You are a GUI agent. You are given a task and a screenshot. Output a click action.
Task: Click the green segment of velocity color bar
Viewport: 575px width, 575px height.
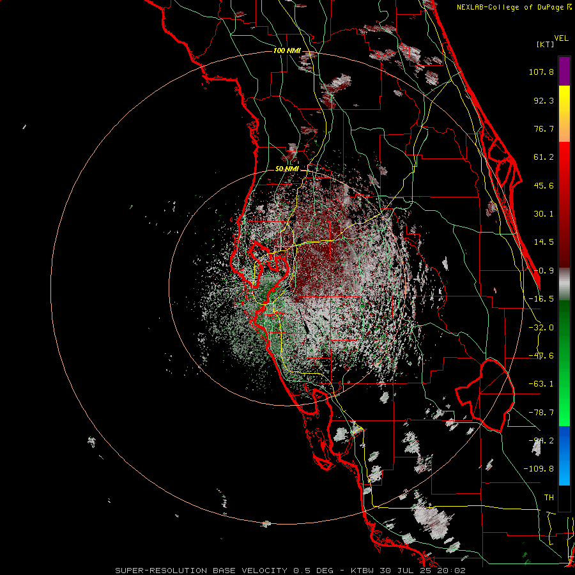pos(564,363)
